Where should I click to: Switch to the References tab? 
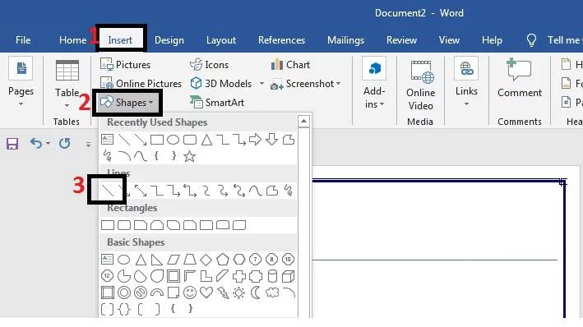coord(281,40)
